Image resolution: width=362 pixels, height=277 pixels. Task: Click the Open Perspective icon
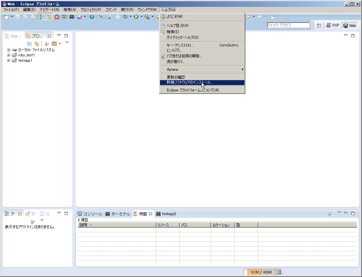pyautogui.click(x=319, y=26)
